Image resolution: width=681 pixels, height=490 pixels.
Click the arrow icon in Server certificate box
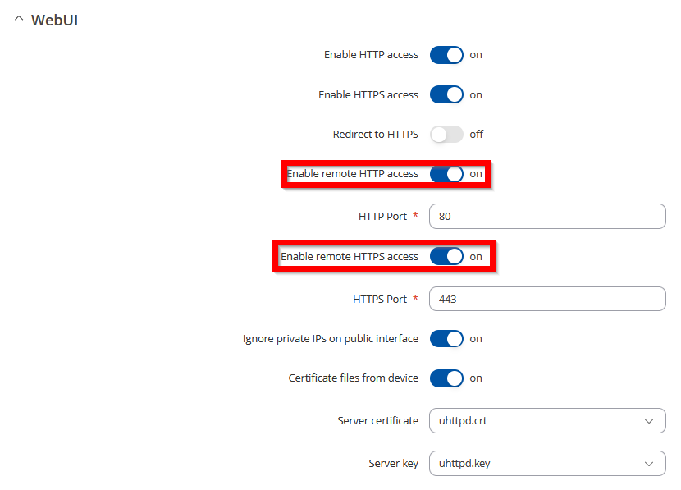[x=649, y=421]
